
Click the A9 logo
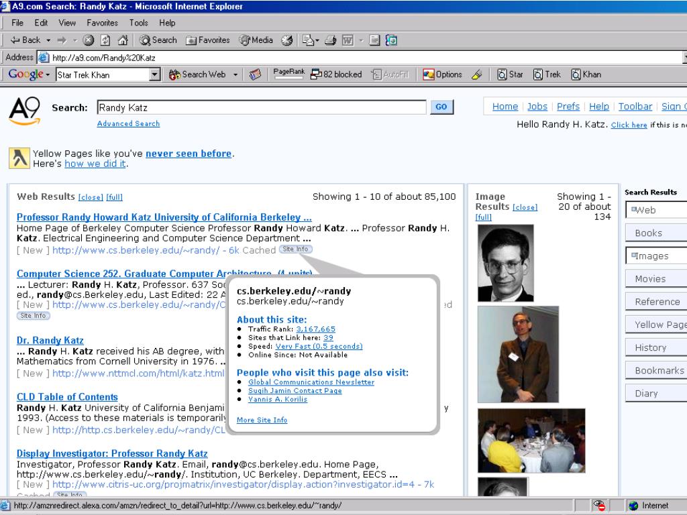(x=25, y=111)
